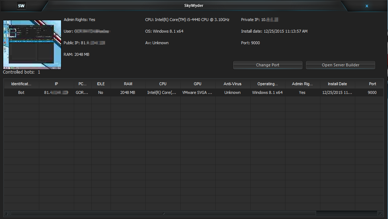388x219 pixels.
Task: Sort by Identification column header
Action: pos(21,84)
